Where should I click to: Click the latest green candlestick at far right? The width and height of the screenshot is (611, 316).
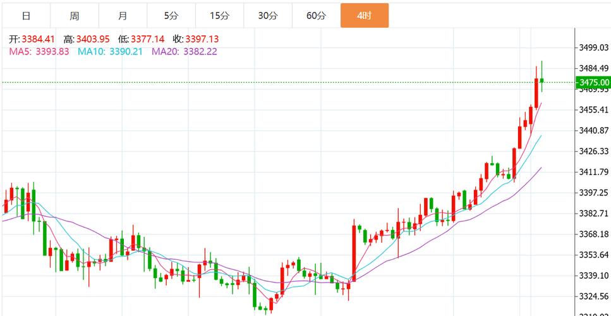[542, 80]
